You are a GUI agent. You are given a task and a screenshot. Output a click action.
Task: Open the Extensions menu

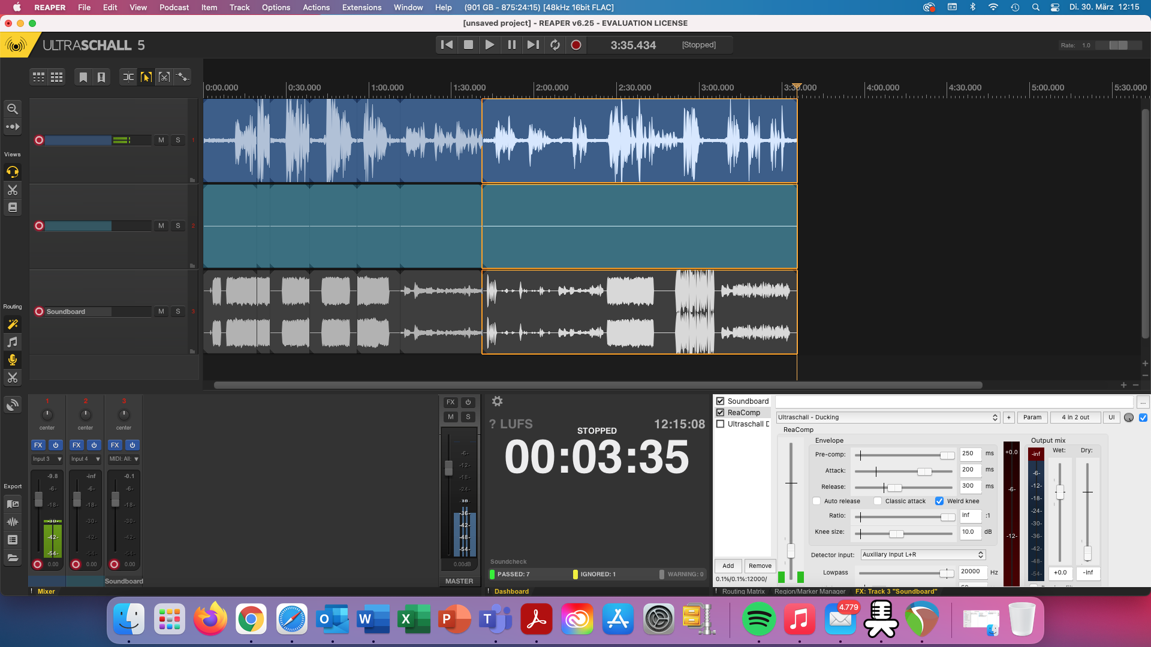click(361, 7)
